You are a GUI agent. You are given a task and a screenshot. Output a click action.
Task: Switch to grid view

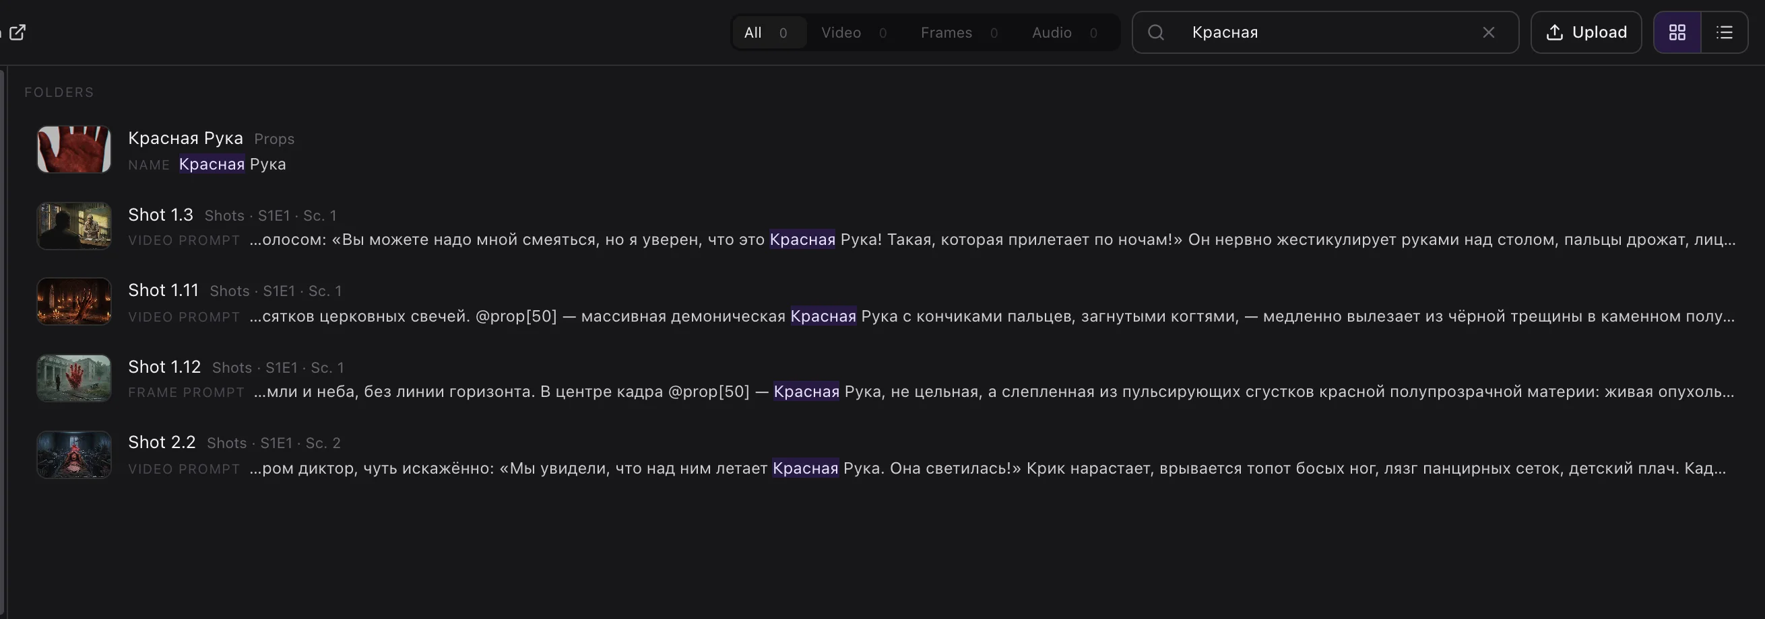[x=1677, y=32]
